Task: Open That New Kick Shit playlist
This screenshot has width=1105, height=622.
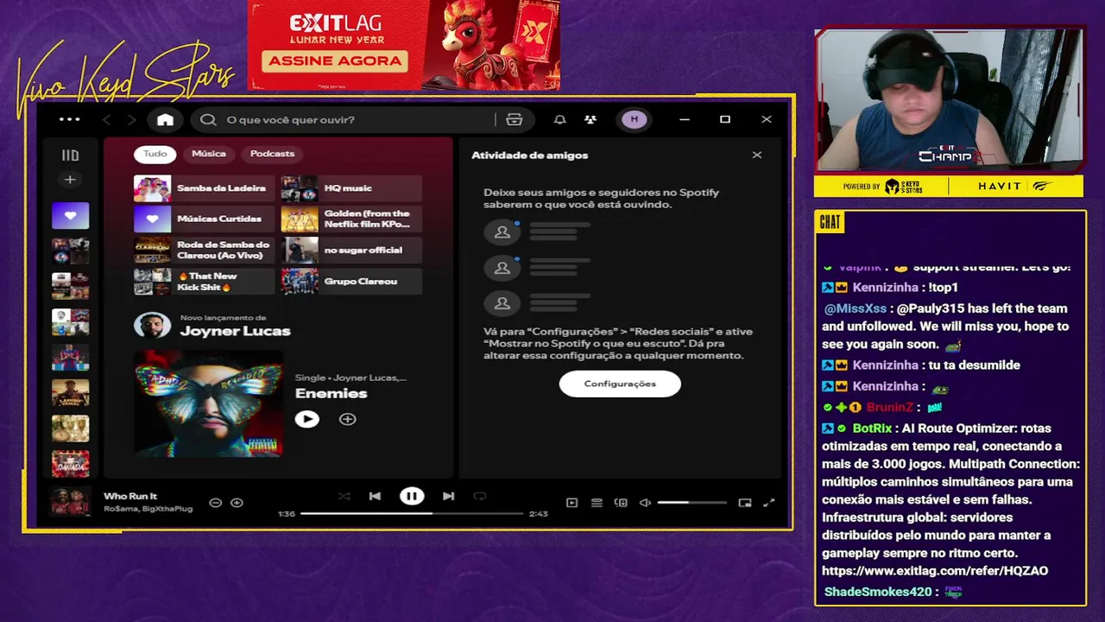Action: pyautogui.click(x=203, y=282)
